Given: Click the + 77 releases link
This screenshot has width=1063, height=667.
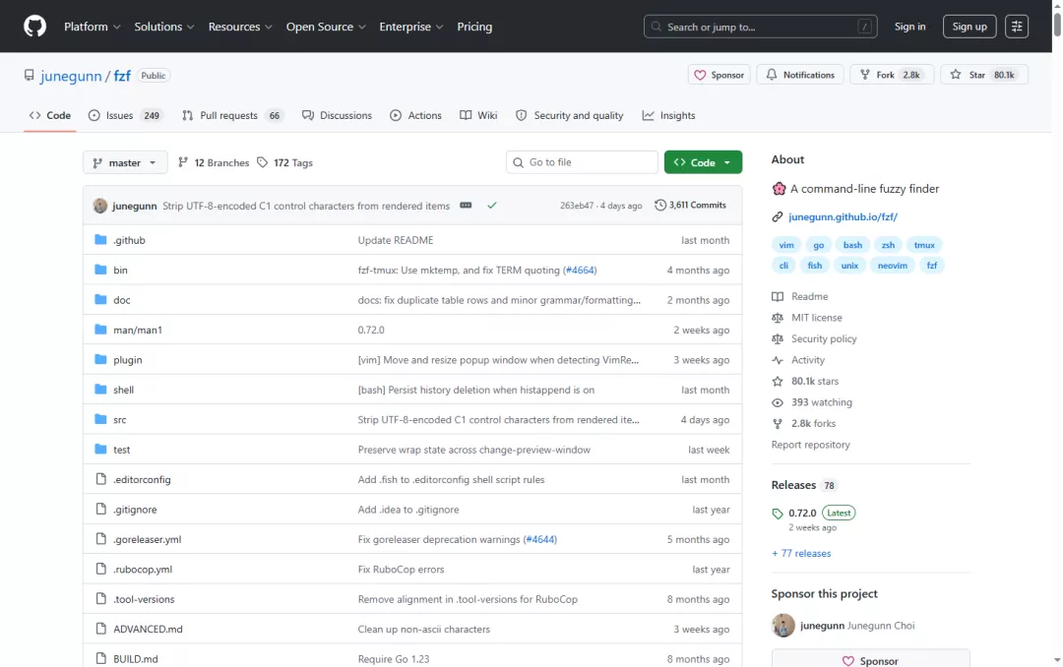Looking at the screenshot, I should [800, 553].
